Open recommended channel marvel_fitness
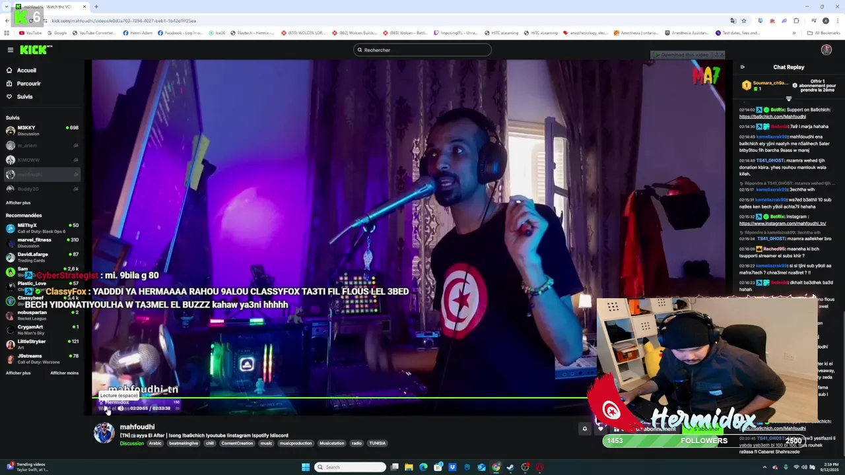Image resolution: width=845 pixels, height=475 pixels. tap(42, 243)
